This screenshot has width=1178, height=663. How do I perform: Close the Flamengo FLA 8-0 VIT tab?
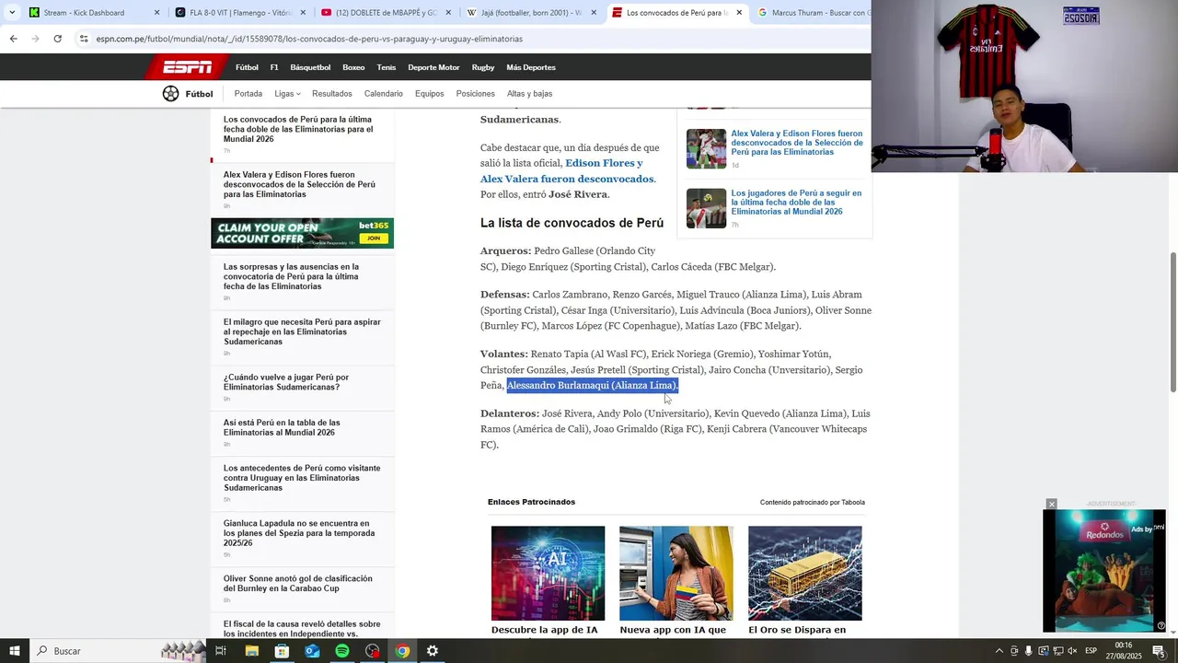302,13
